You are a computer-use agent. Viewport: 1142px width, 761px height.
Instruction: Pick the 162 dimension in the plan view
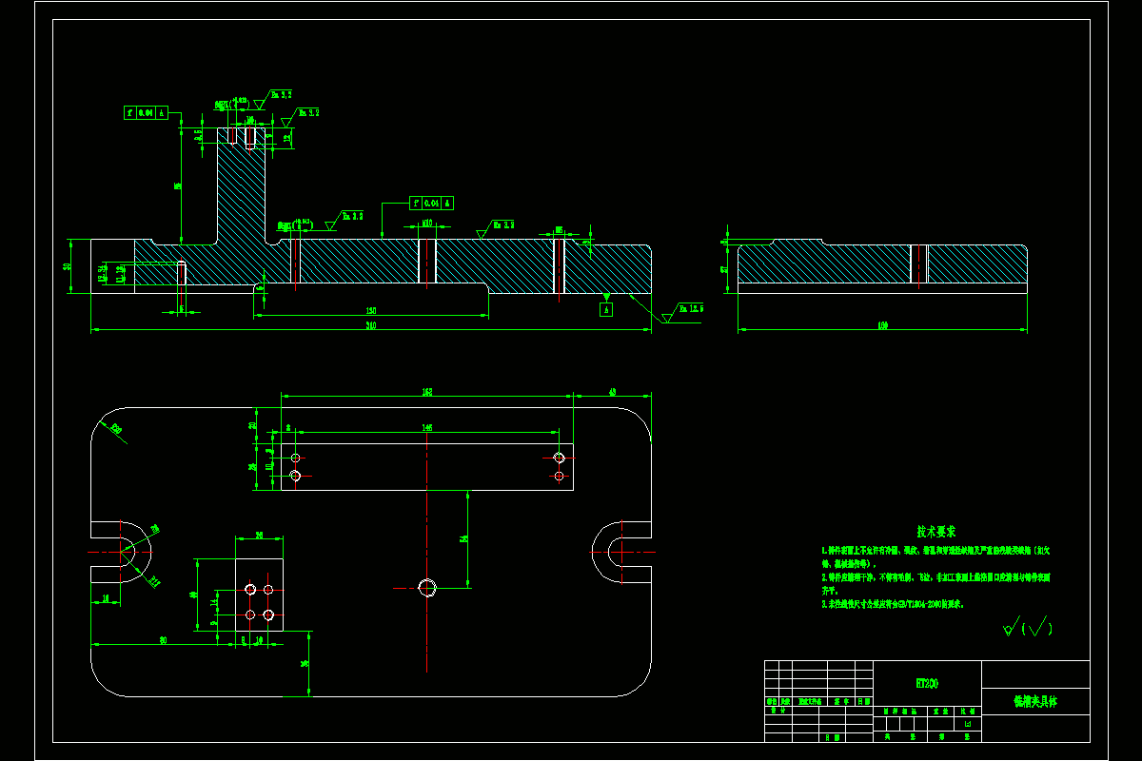(426, 392)
